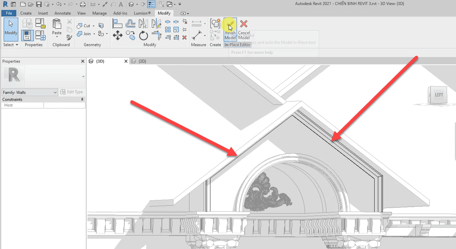Click the Match Type Properties icon
456x249 pixels.
tap(69, 37)
